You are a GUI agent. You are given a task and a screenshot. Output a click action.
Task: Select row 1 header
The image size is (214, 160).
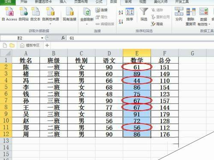[x=6, y=60]
